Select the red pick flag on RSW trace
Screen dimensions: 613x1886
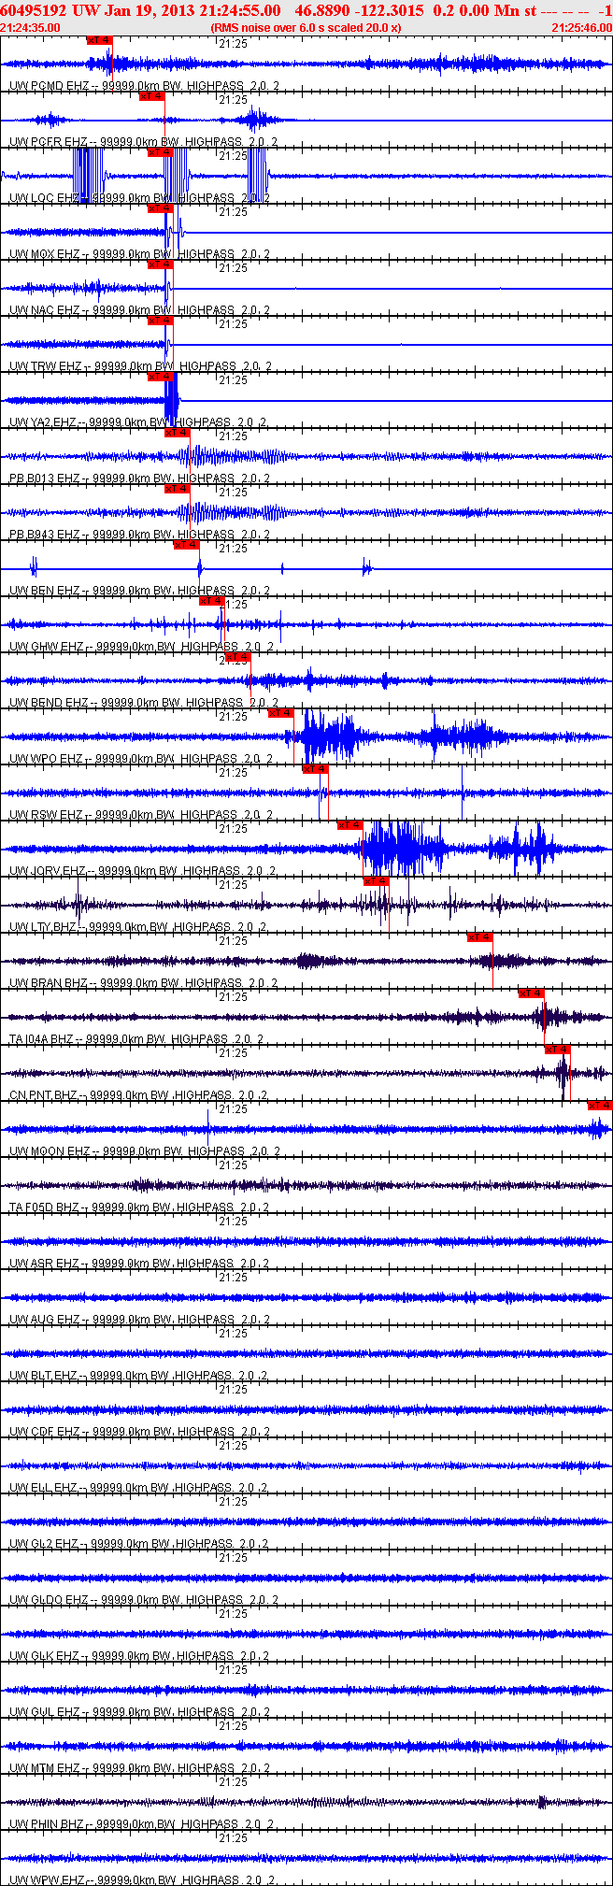(x=316, y=769)
